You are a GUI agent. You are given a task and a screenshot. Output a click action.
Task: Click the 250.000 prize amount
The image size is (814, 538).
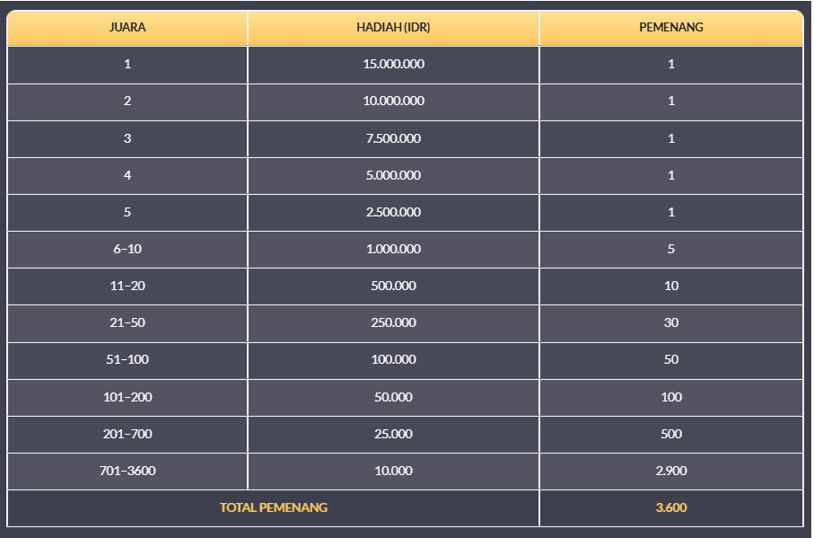click(x=393, y=322)
